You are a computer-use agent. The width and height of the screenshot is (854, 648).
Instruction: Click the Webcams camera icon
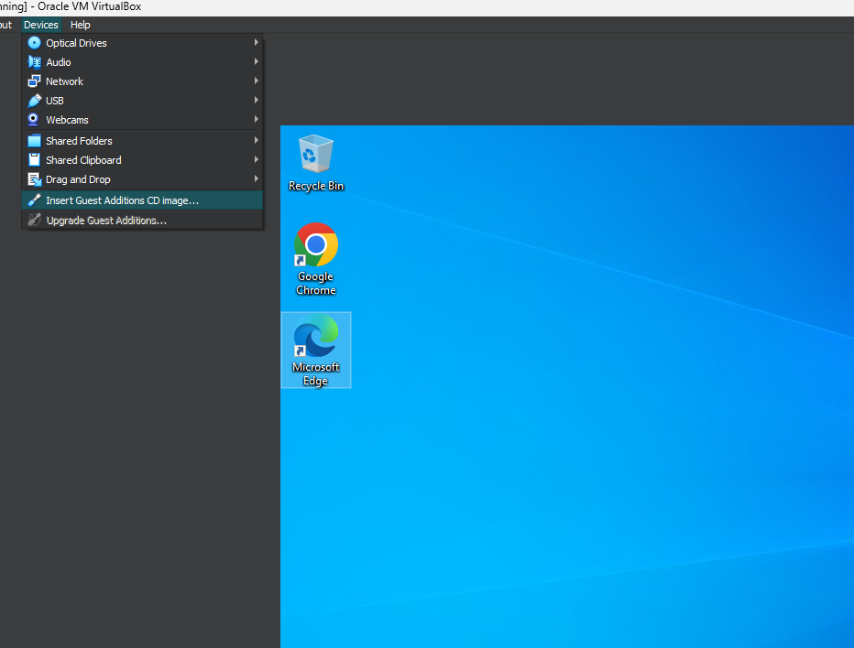click(35, 120)
